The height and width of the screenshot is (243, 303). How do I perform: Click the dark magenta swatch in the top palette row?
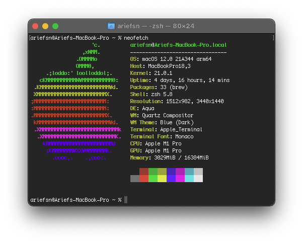pyautogui.click(x=180, y=172)
